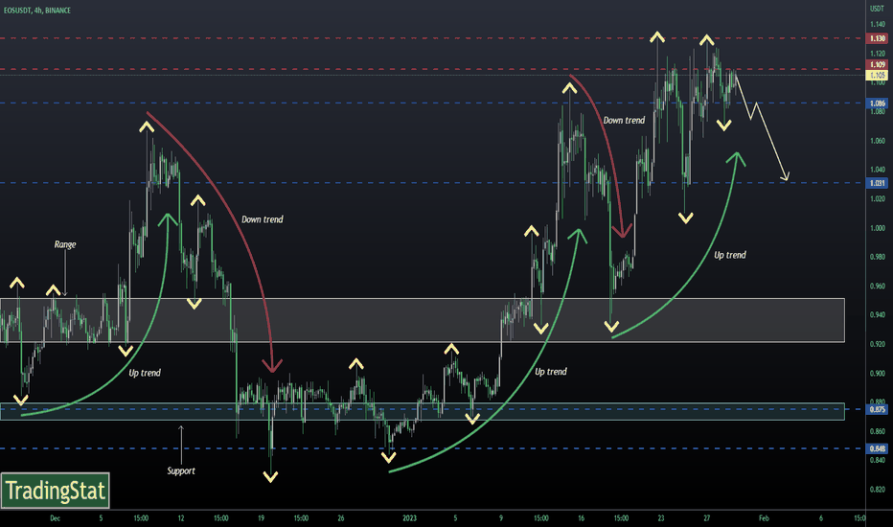Viewport: 893px width, 527px height.
Task: Click the 19 date label on the time axis
Action: pos(261,518)
